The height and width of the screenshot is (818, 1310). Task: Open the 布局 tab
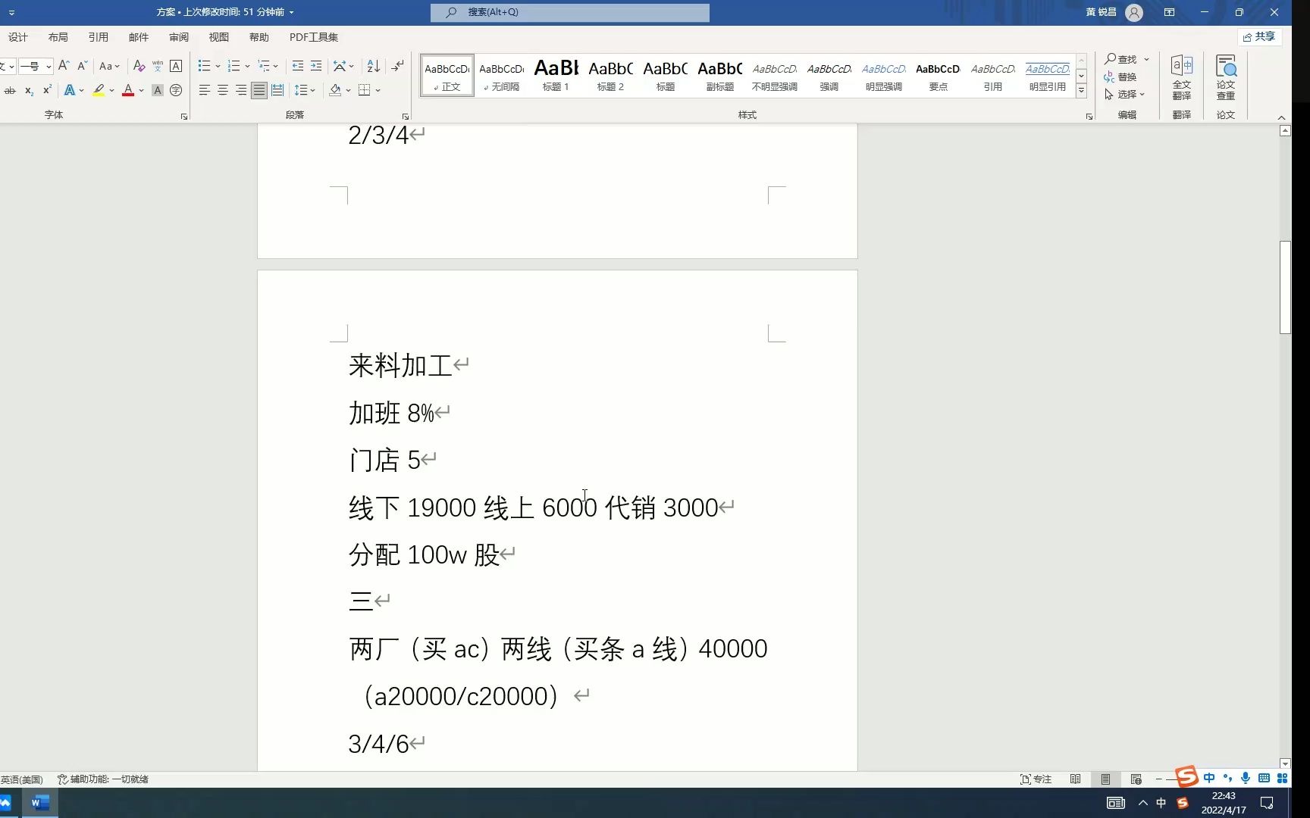tap(58, 37)
